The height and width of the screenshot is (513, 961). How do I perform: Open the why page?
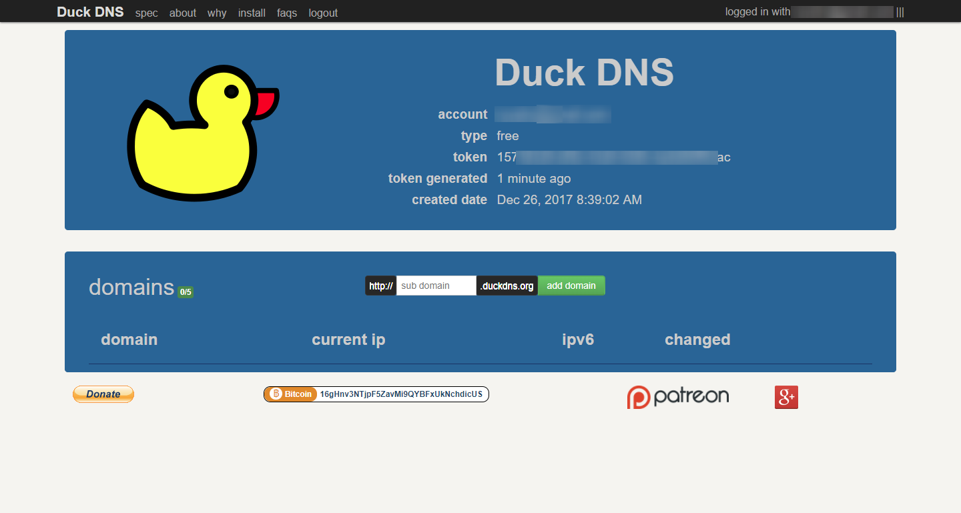coord(217,13)
